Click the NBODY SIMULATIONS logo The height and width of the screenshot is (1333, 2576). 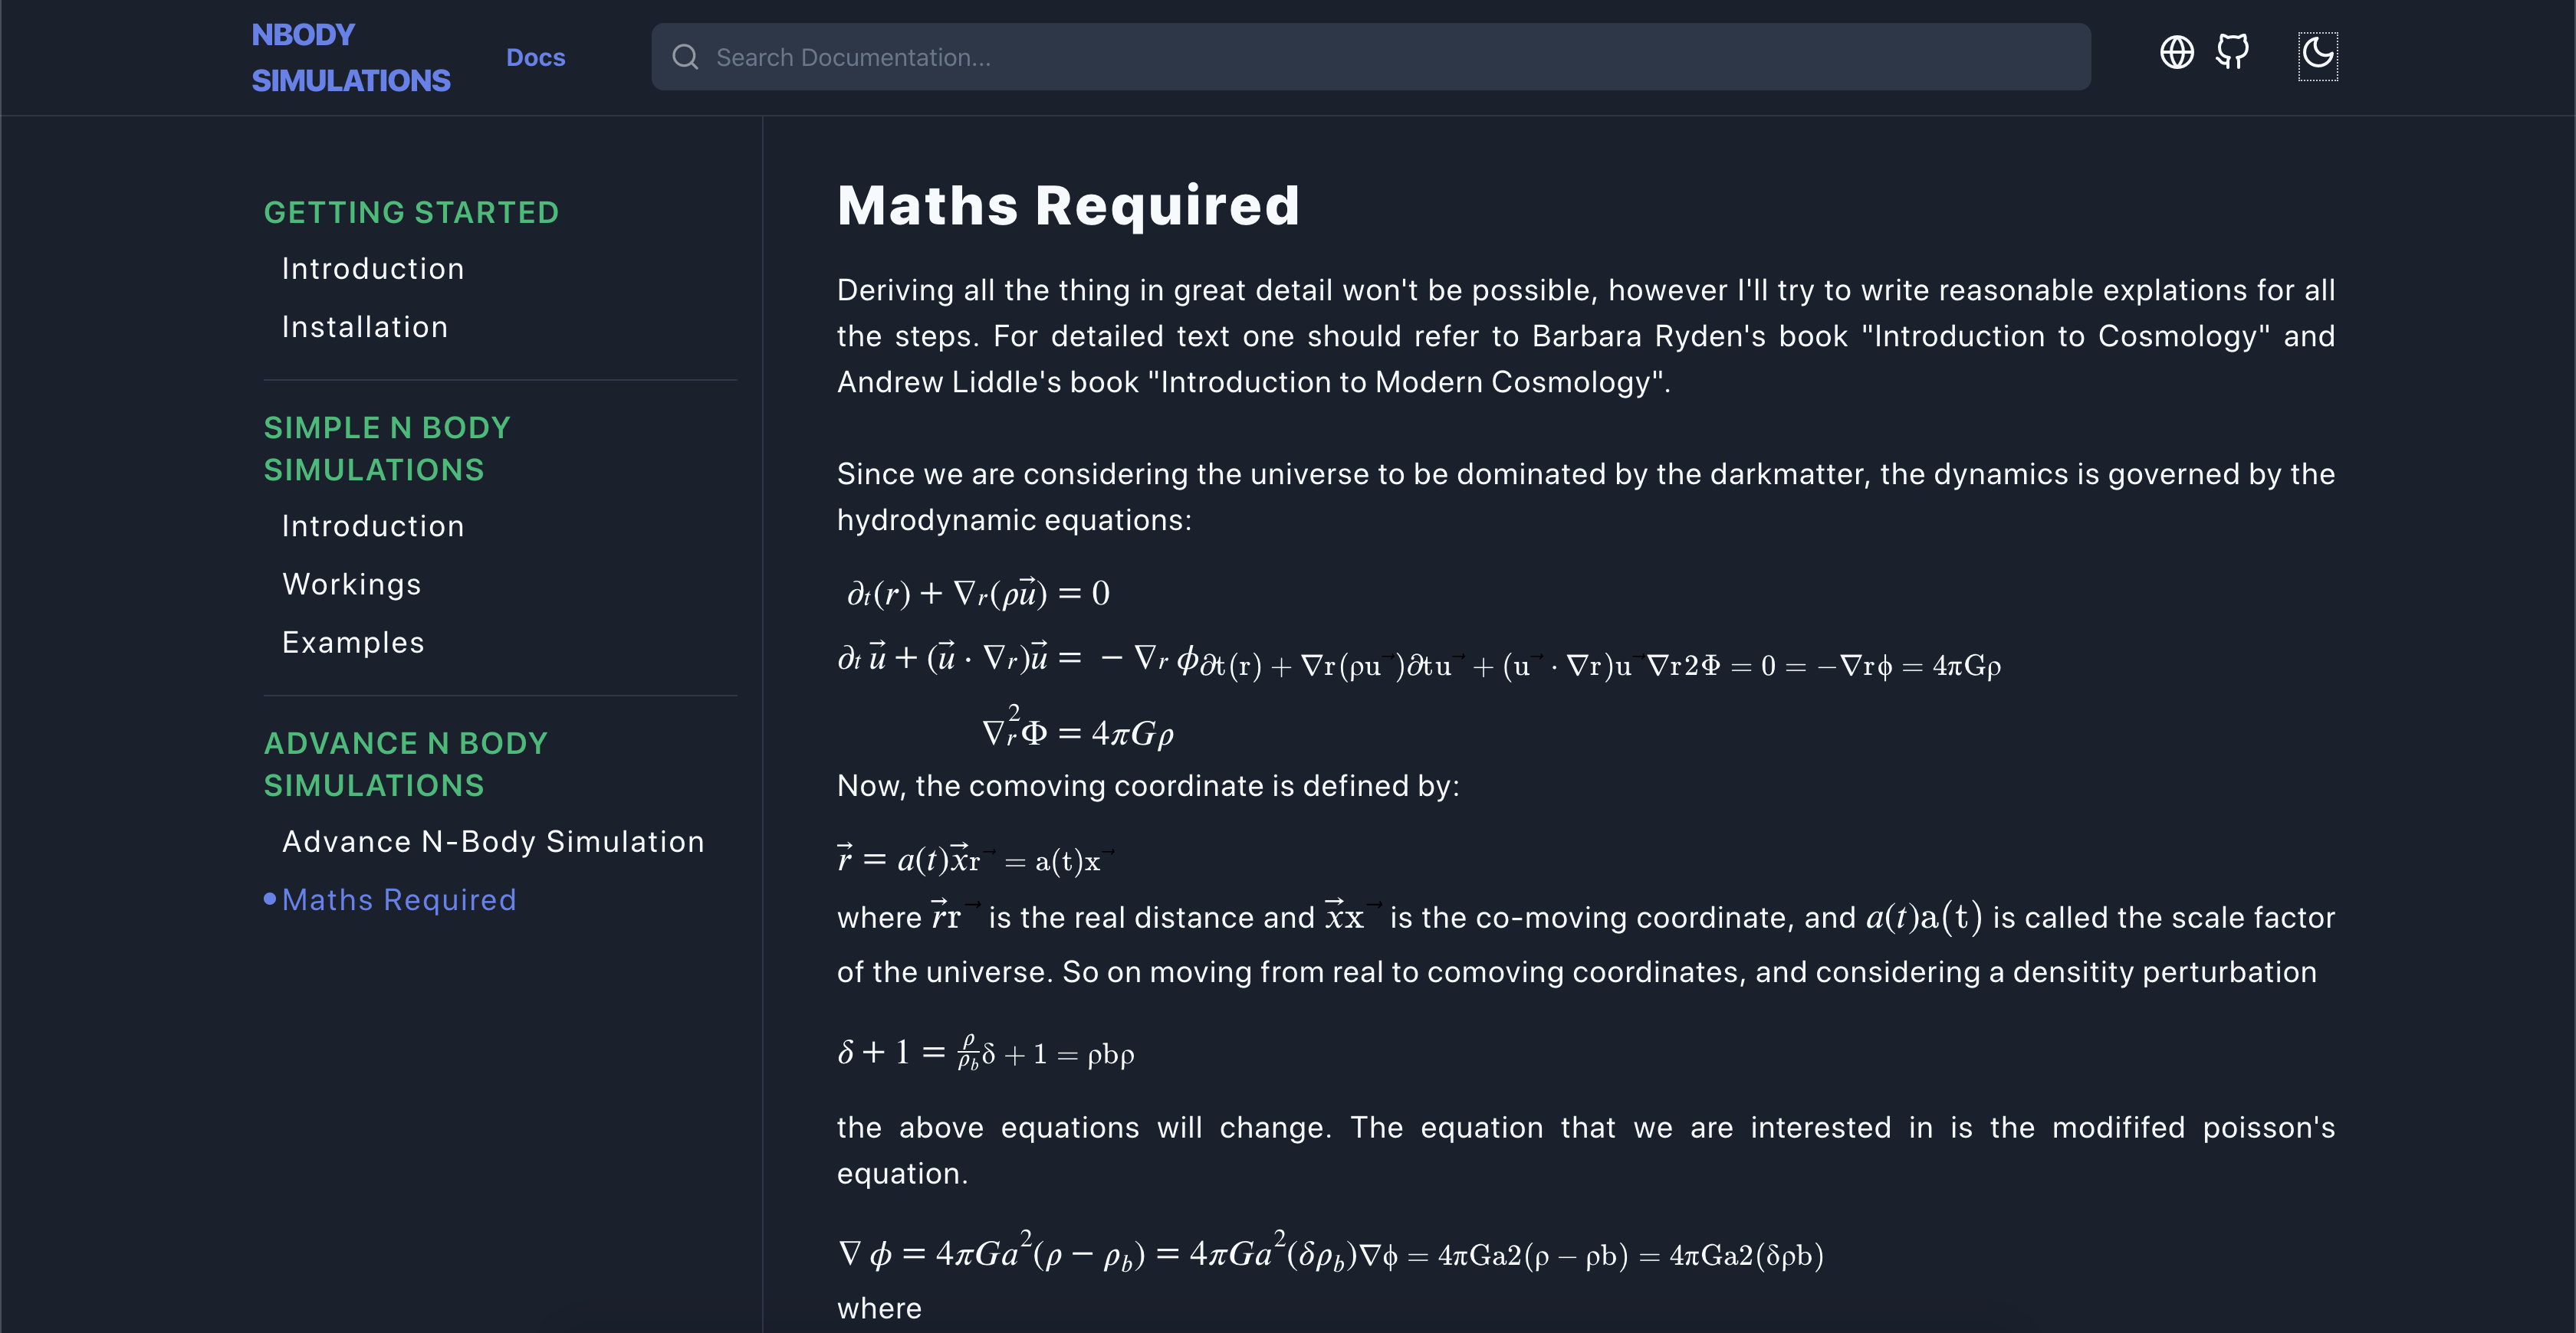(351, 57)
